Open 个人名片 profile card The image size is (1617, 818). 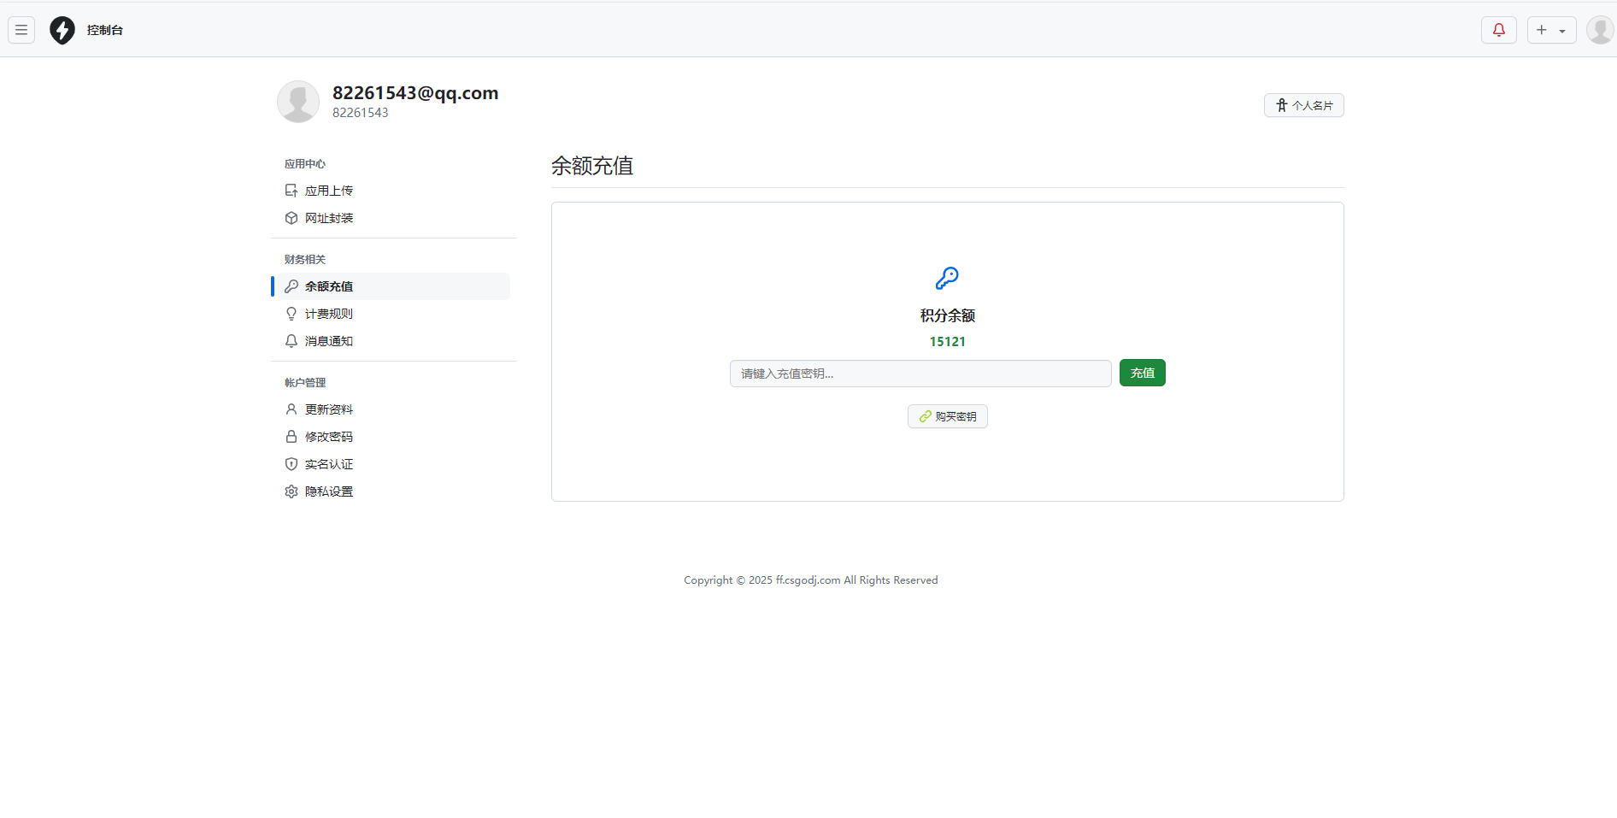click(x=1303, y=105)
